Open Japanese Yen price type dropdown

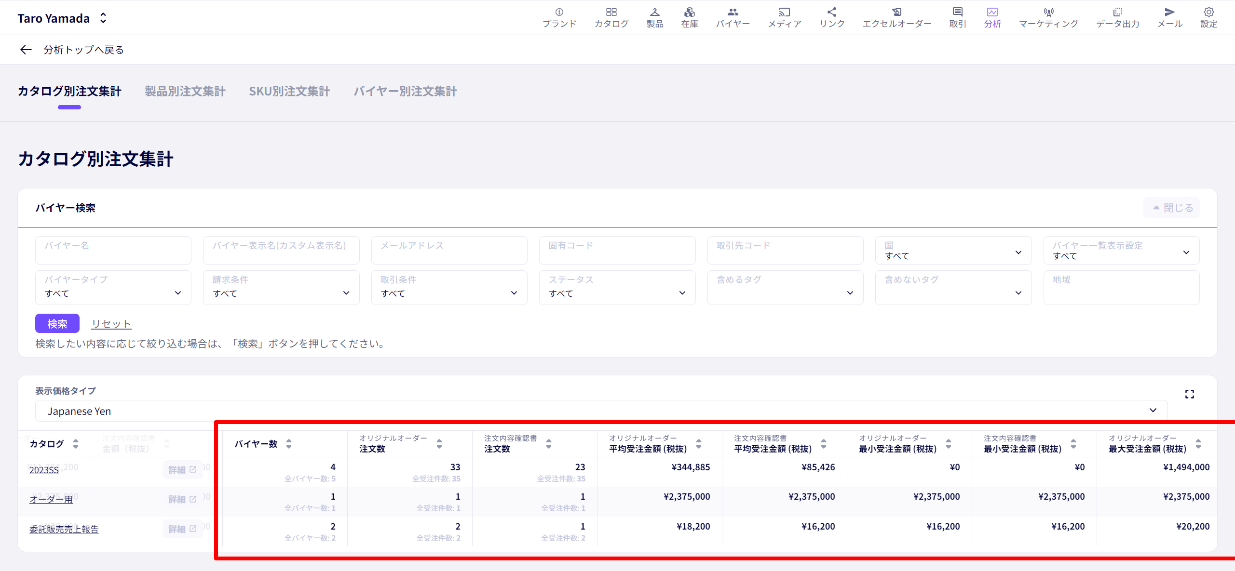(601, 411)
